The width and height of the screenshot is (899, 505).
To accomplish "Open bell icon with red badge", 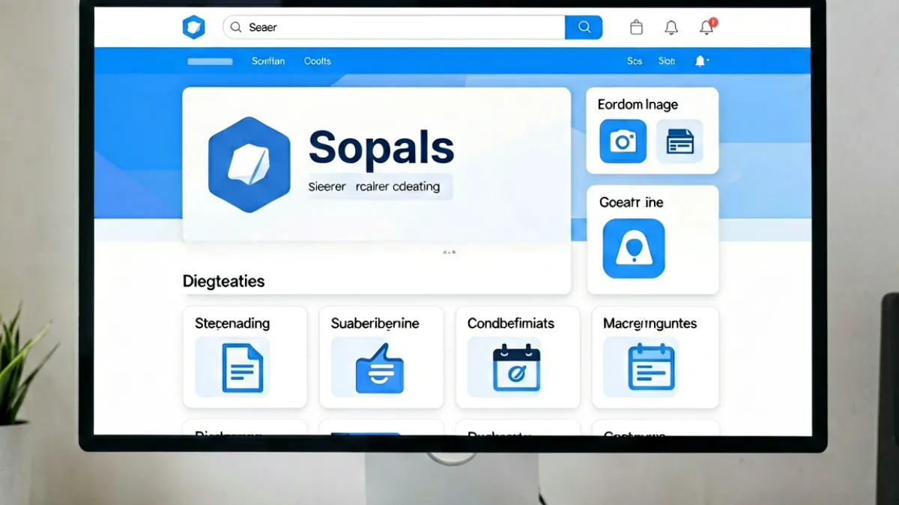I will click(x=706, y=27).
